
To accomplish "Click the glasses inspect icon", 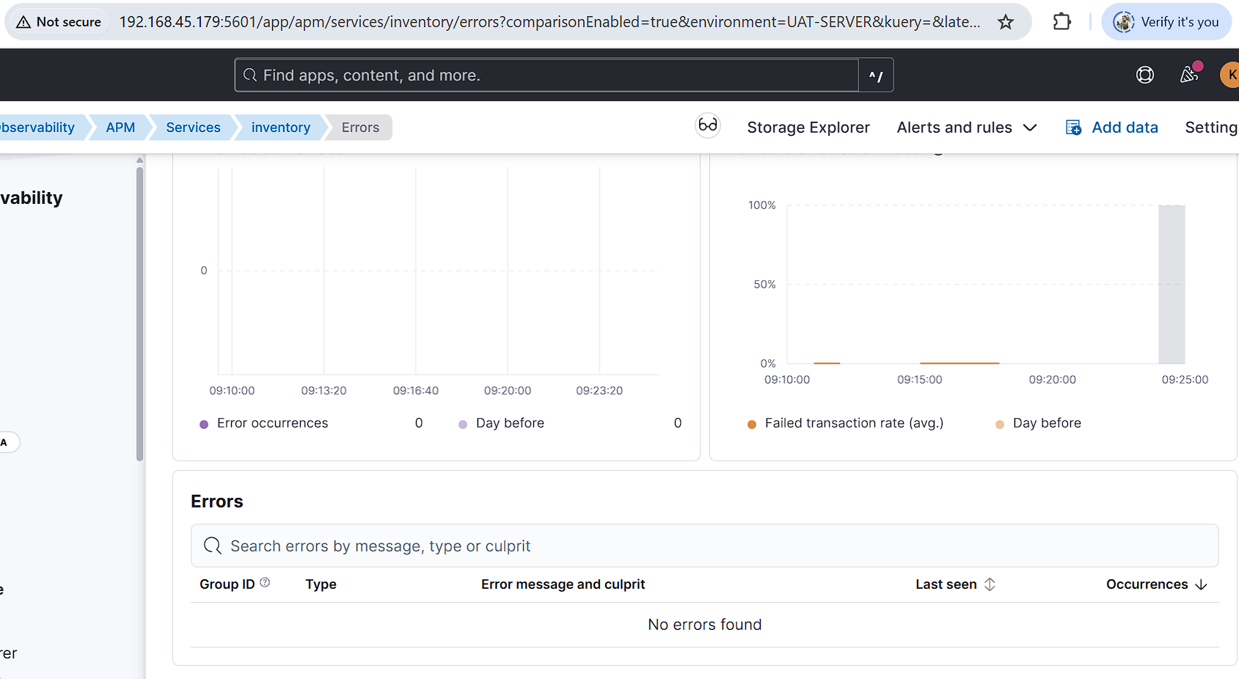I will [x=708, y=125].
